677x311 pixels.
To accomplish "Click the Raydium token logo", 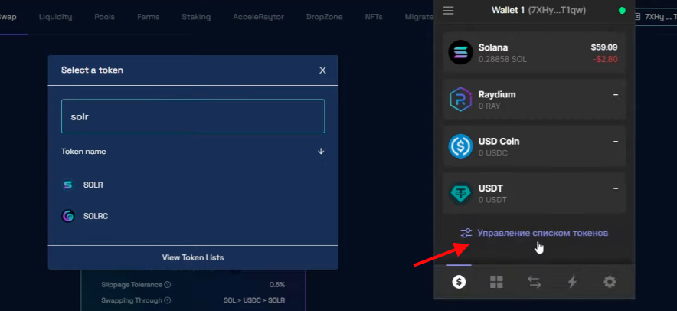I will [x=461, y=100].
